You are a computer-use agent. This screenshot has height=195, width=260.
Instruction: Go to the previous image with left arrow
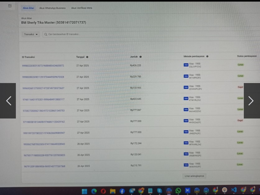[8, 101]
